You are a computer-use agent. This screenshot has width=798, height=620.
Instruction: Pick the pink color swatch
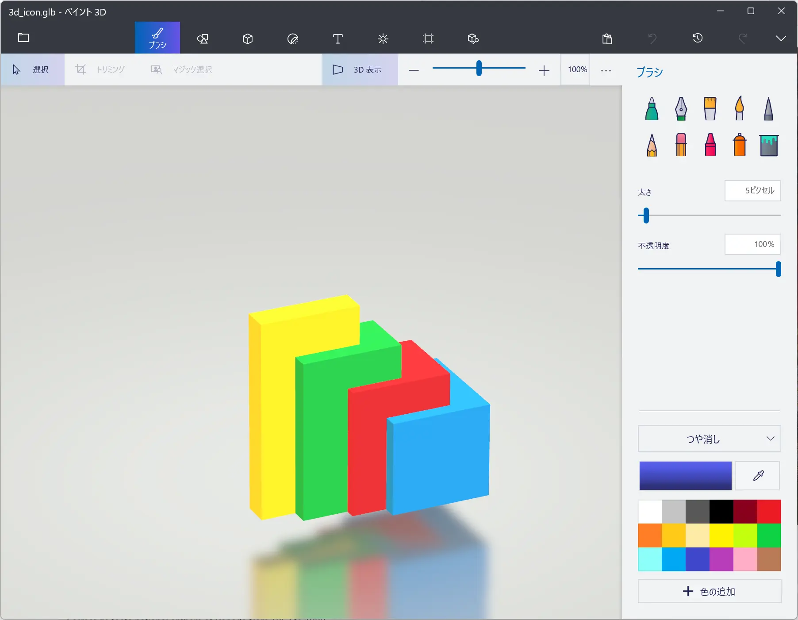click(746, 559)
